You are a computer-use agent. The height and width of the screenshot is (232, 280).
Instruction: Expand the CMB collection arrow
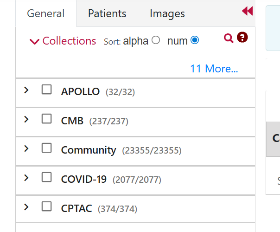coord(26,119)
